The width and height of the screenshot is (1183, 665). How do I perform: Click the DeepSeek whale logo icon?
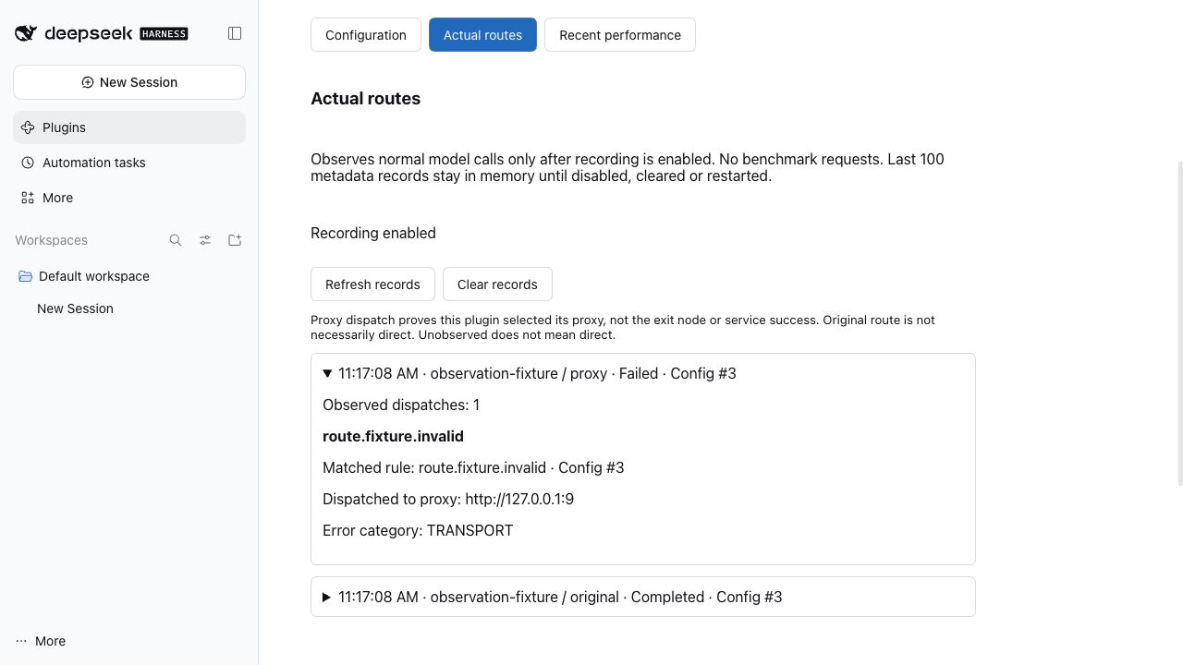point(26,33)
